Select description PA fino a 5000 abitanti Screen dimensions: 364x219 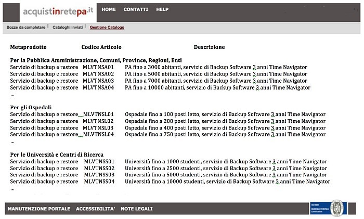pos(216,74)
